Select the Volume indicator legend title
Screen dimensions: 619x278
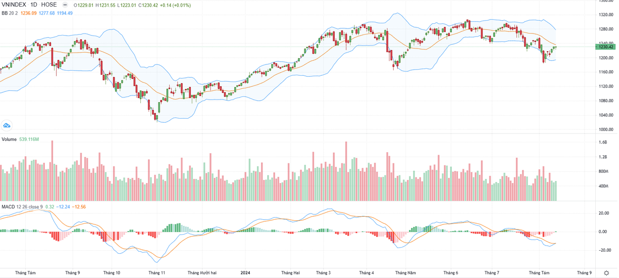pyautogui.click(x=9, y=140)
